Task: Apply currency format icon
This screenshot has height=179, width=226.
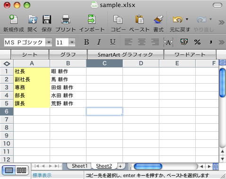Action: (184, 42)
